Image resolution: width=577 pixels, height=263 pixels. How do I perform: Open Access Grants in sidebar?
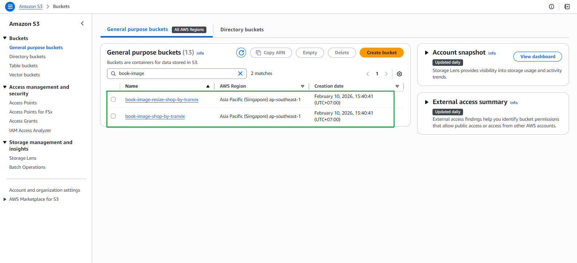pyautogui.click(x=23, y=121)
